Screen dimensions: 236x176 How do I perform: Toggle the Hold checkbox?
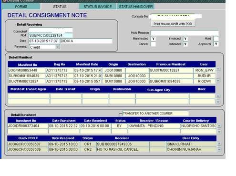[x=216, y=39]
